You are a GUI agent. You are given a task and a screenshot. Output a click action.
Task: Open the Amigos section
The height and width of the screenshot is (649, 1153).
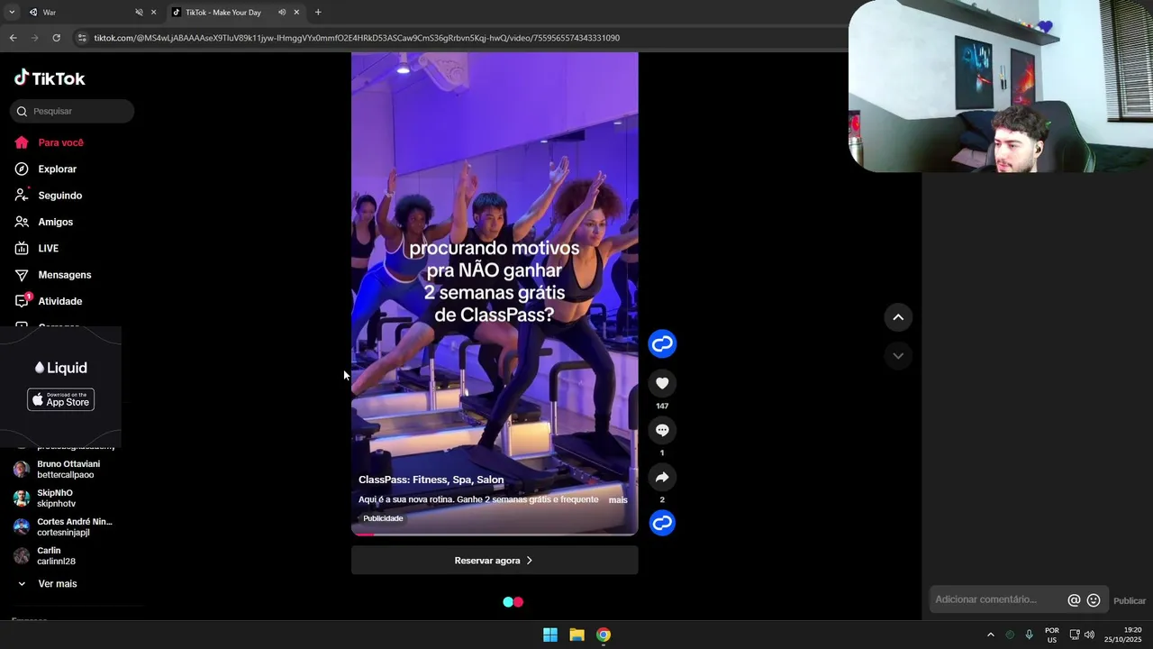[x=44, y=222]
